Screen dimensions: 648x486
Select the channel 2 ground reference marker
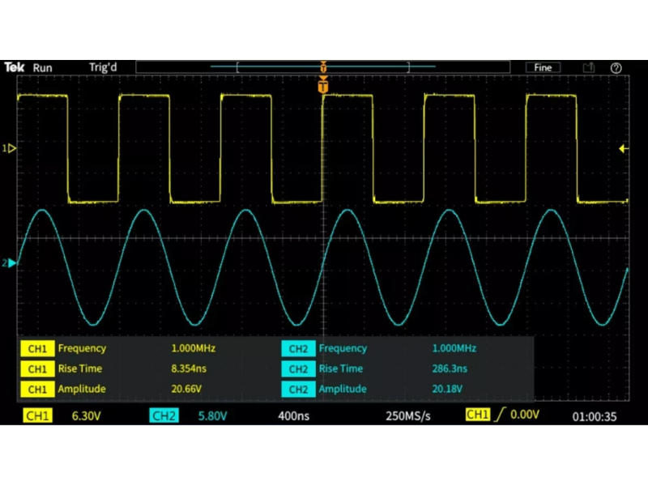click(11, 263)
